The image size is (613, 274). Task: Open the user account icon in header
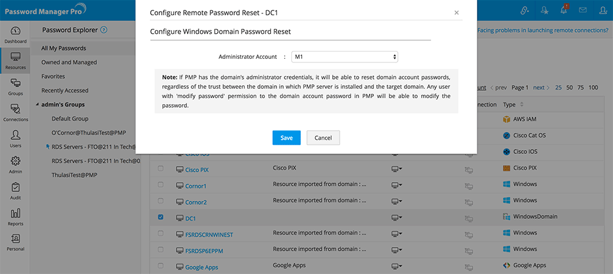pyautogui.click(x=603, y=10)
